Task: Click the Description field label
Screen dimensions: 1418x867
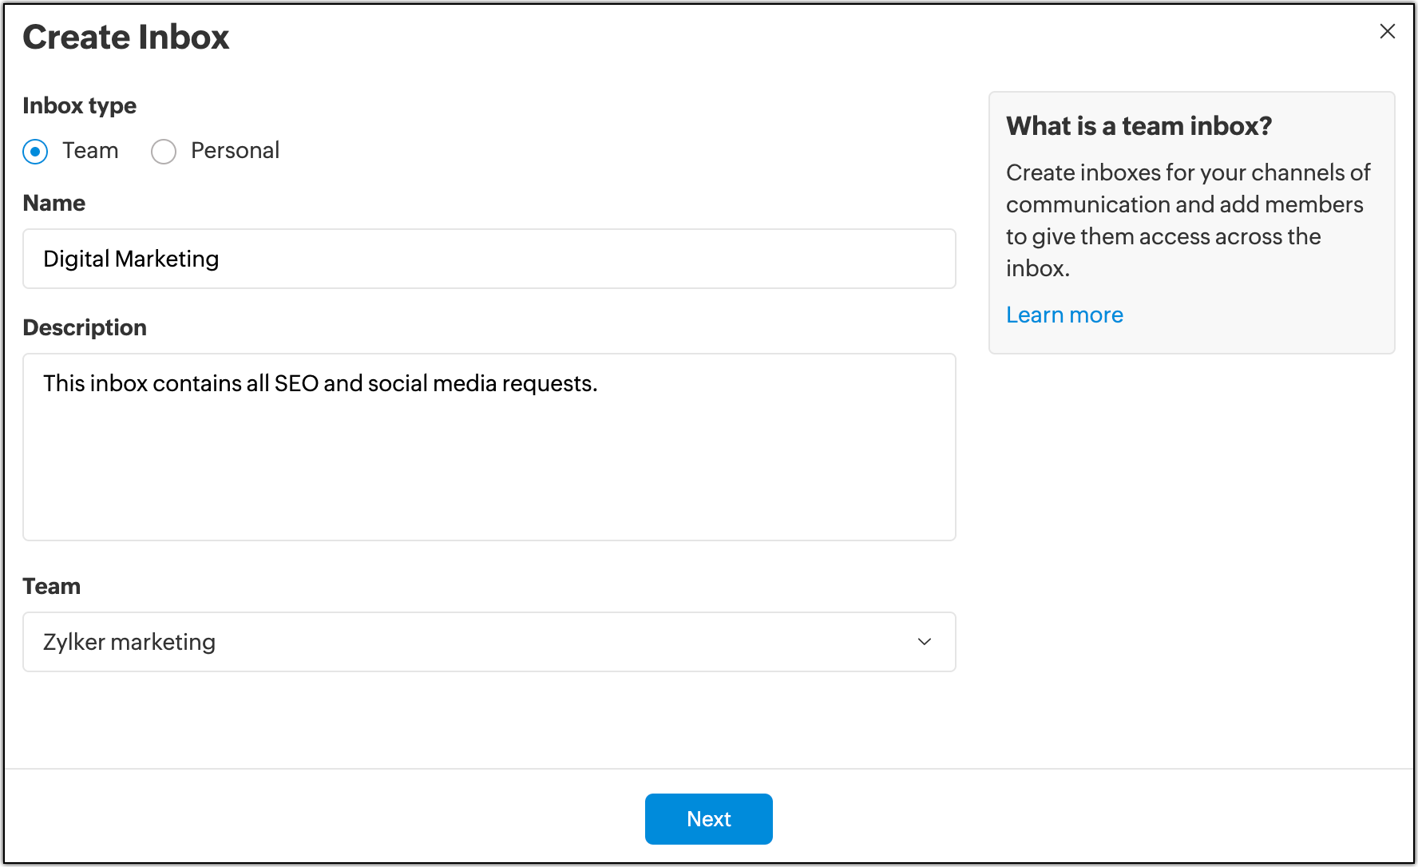Action: coord(85,327)
